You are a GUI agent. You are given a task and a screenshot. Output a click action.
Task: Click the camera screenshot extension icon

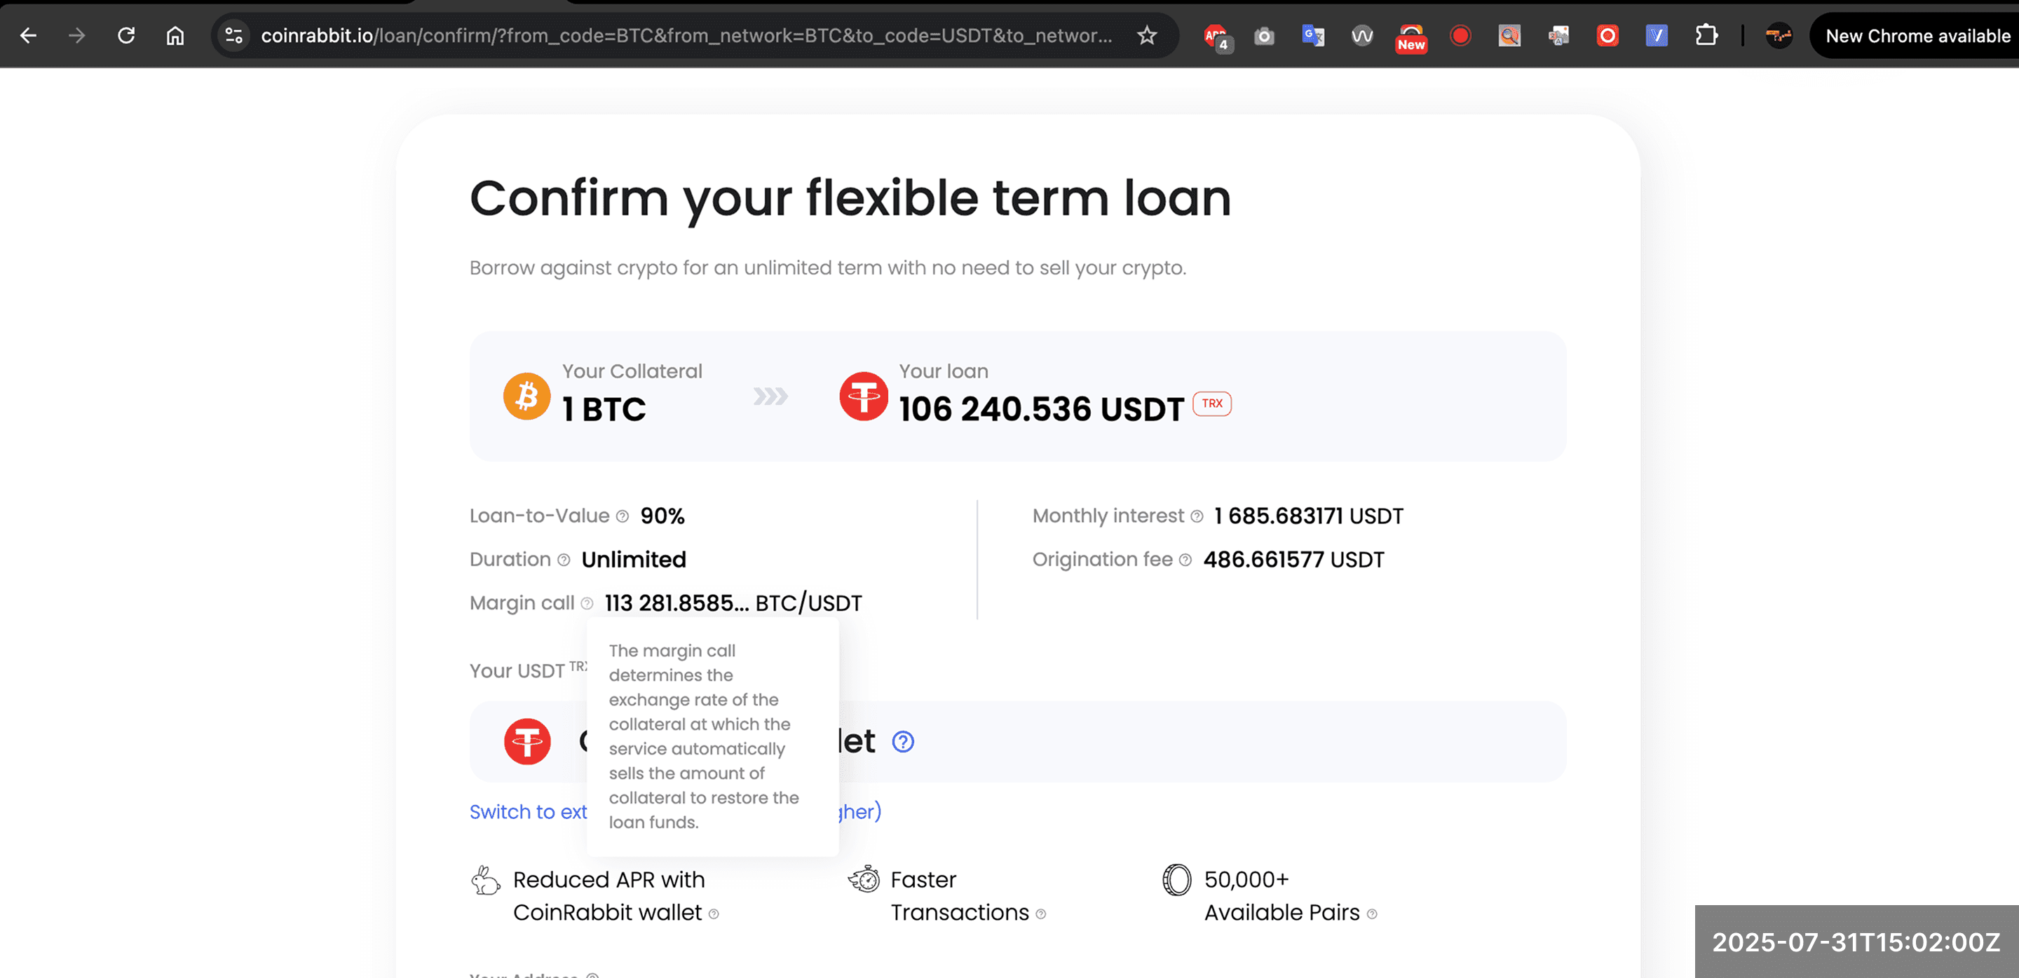1264,35
